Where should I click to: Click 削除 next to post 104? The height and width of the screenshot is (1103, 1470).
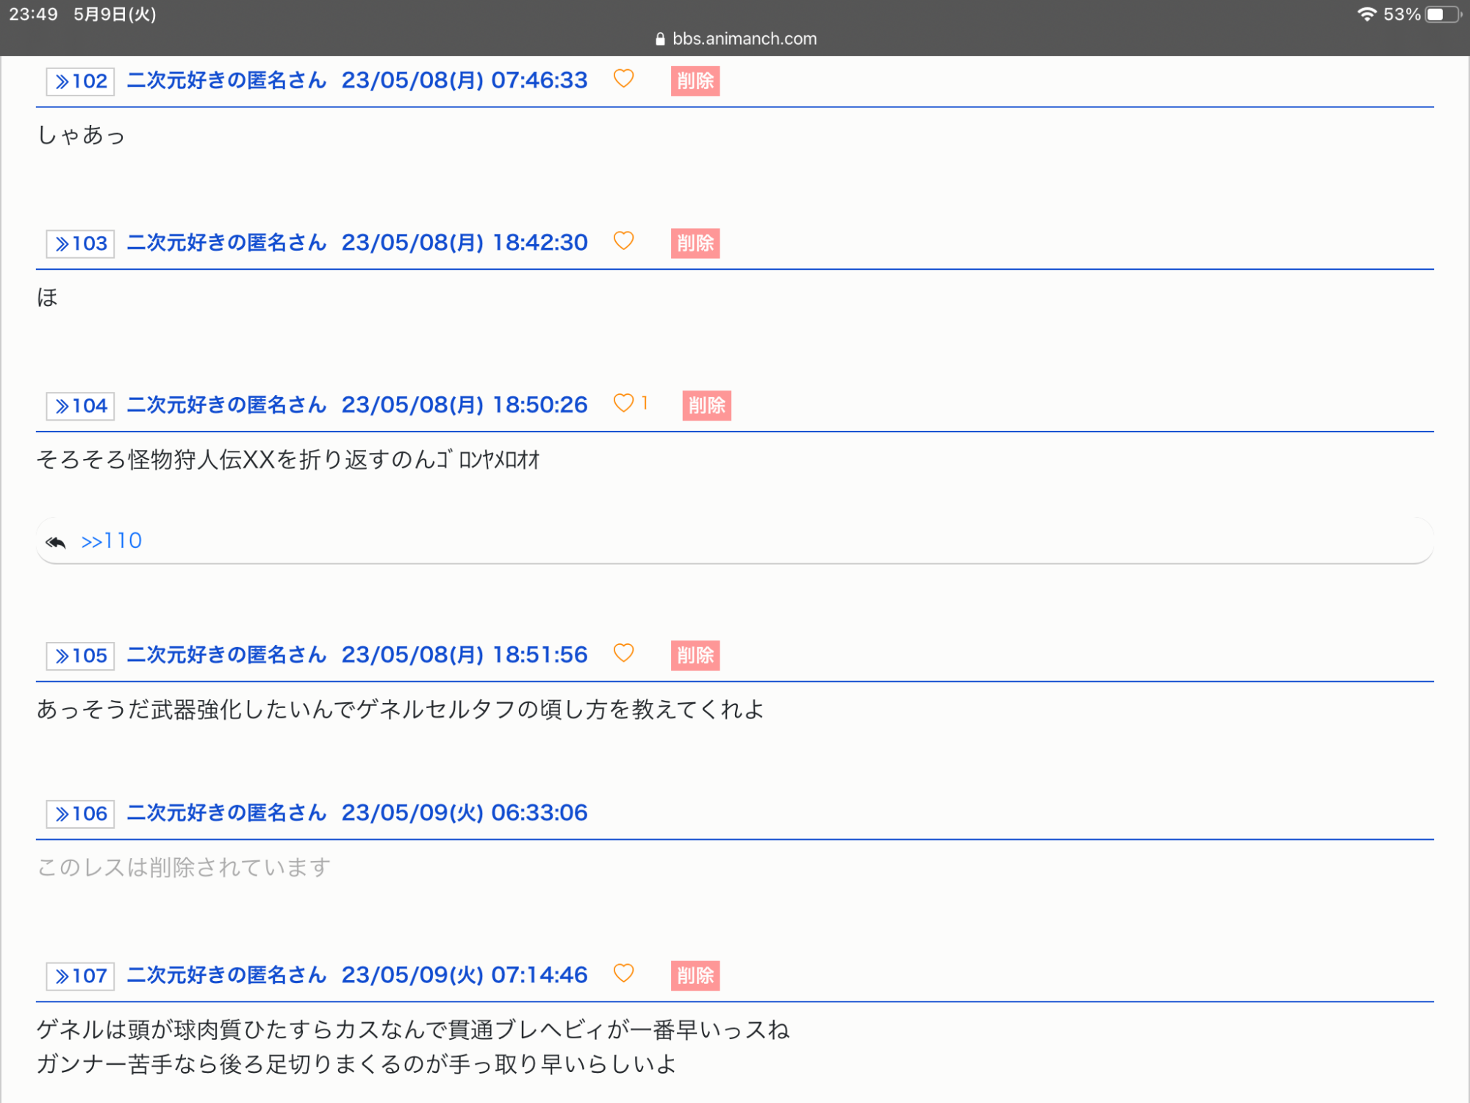tap(706, 406)
